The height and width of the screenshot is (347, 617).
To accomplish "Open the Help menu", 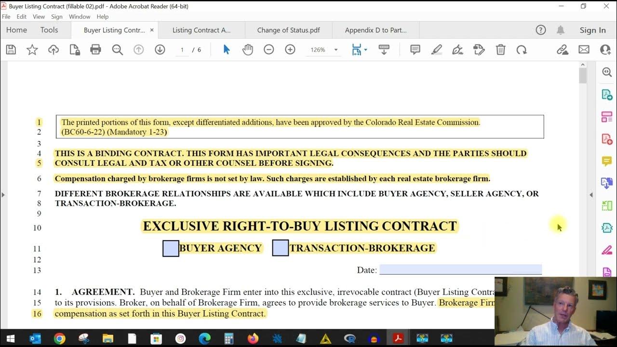I will coord(103,16).
